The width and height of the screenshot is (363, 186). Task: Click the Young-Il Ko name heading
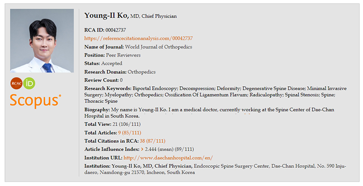click(107, 16)
